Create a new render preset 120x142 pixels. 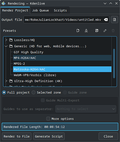point(78,31)
